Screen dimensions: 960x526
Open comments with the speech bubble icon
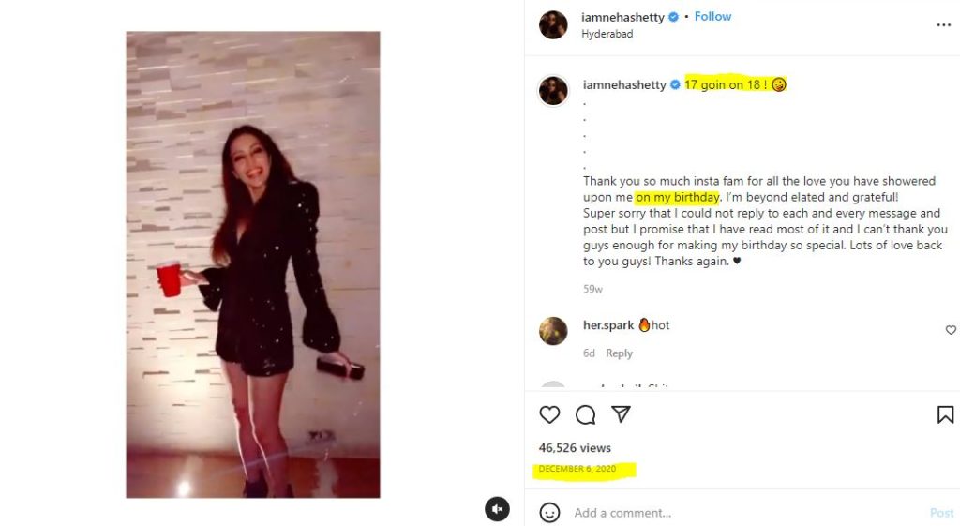click(x=585, y=415)
